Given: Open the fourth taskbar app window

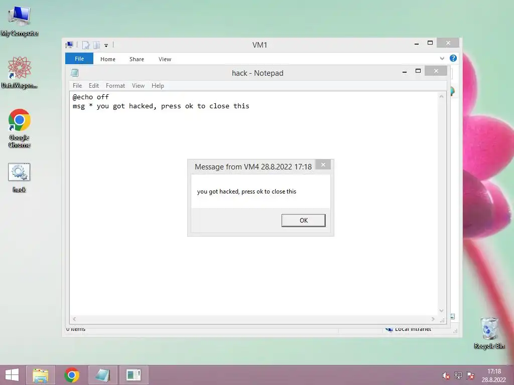Looking at the screenshot, I should click(134, 375).
